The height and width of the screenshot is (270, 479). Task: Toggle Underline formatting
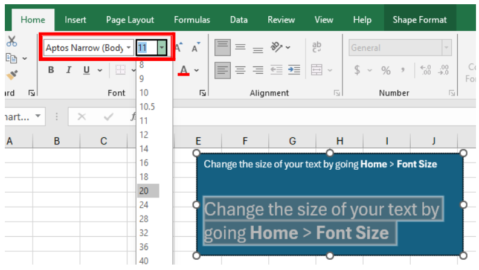(x=86, y=70)
